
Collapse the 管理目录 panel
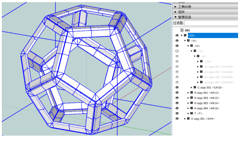point(176,17)
